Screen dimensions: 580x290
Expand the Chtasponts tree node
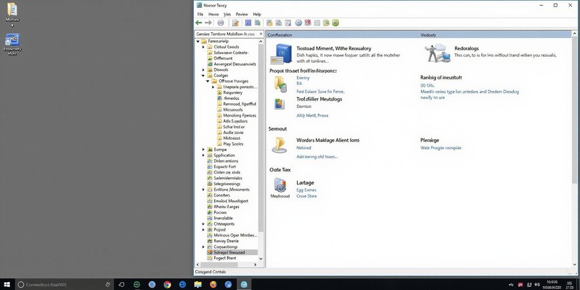coord(204,224)
